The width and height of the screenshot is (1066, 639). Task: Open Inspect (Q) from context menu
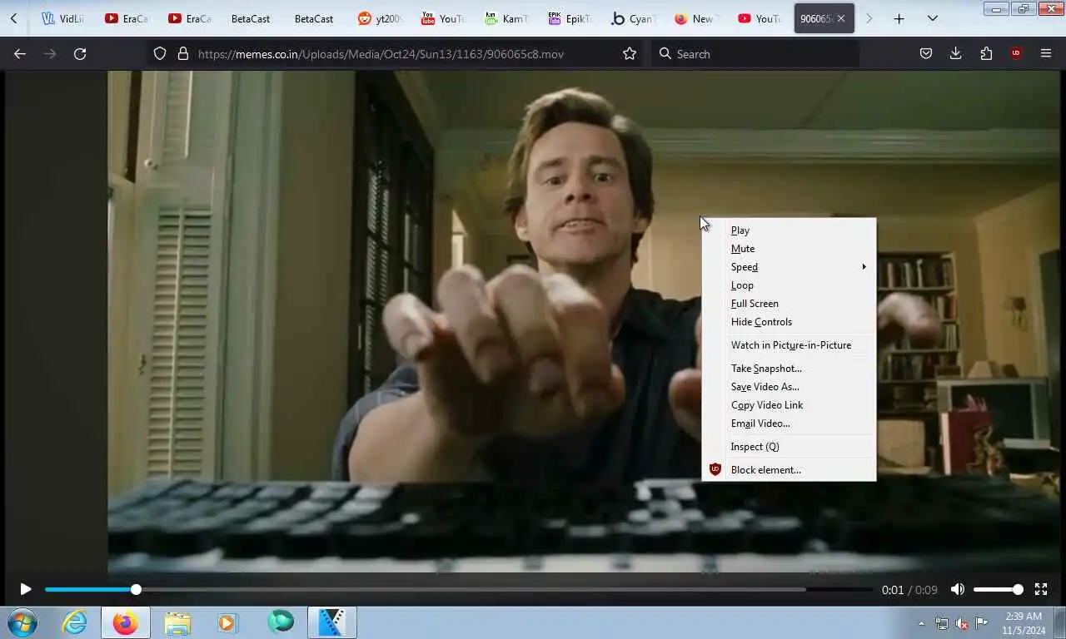[789, 447]
